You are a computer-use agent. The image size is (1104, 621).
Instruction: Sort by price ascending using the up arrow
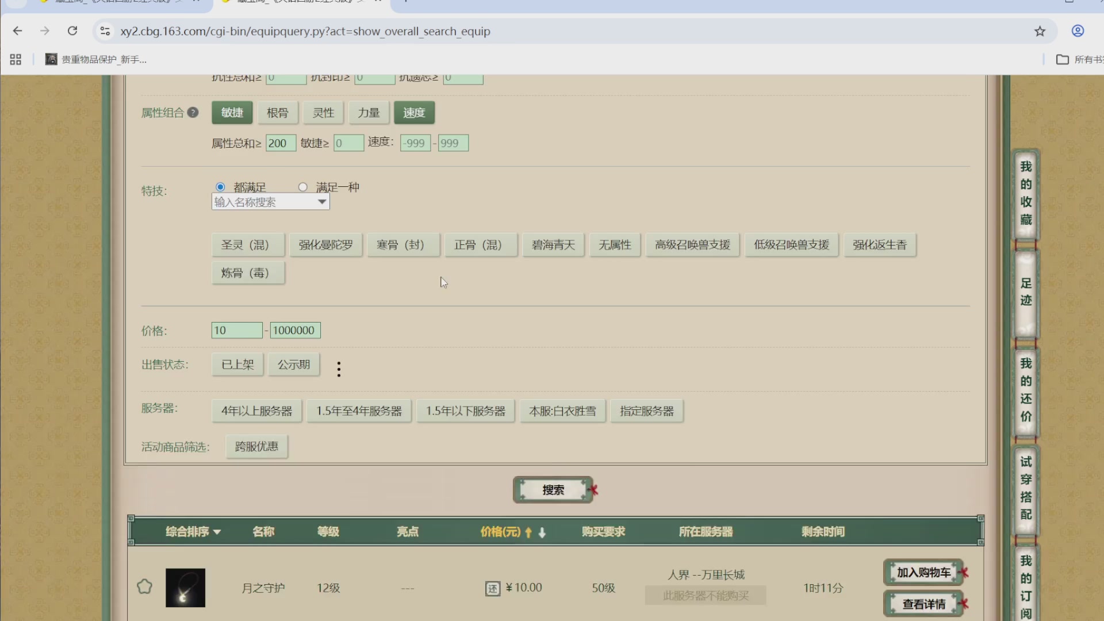pos(529,532)
